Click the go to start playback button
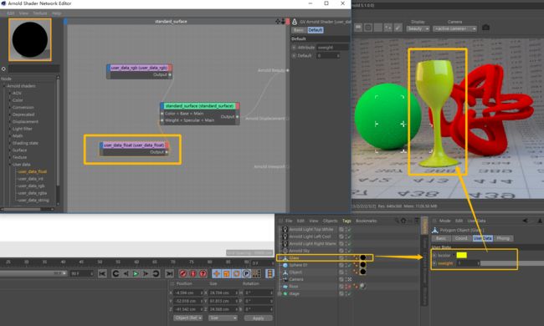The image size is (544, 326). pos(102,273)
